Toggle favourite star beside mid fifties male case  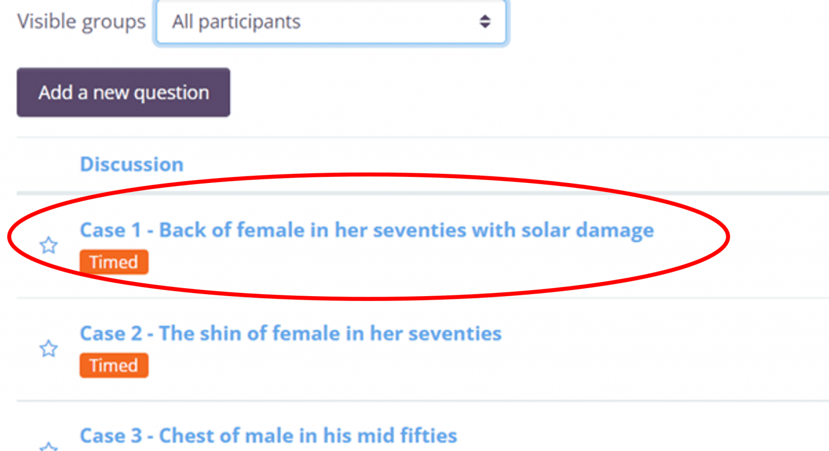[49, 446]
